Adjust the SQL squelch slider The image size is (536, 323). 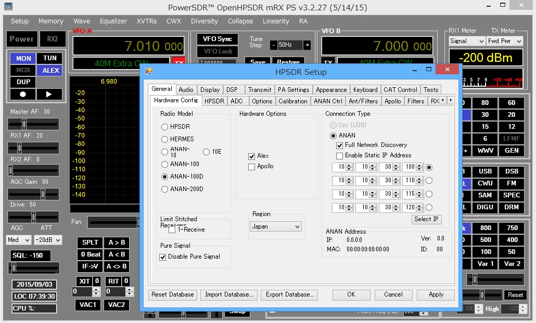pos(34,268)
